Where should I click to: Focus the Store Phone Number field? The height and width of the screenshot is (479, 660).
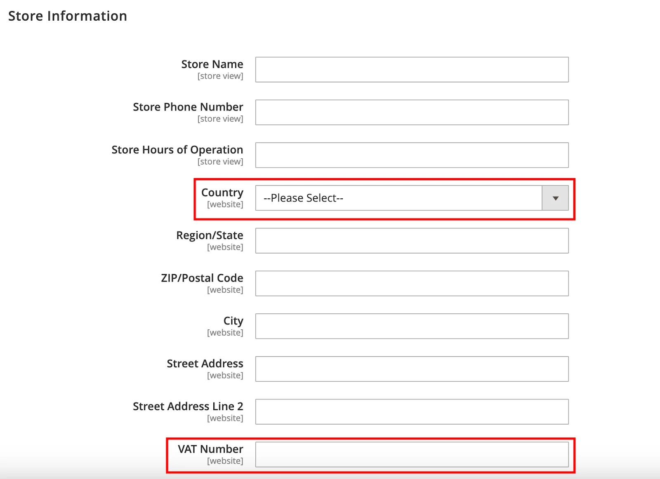point(412,112)
